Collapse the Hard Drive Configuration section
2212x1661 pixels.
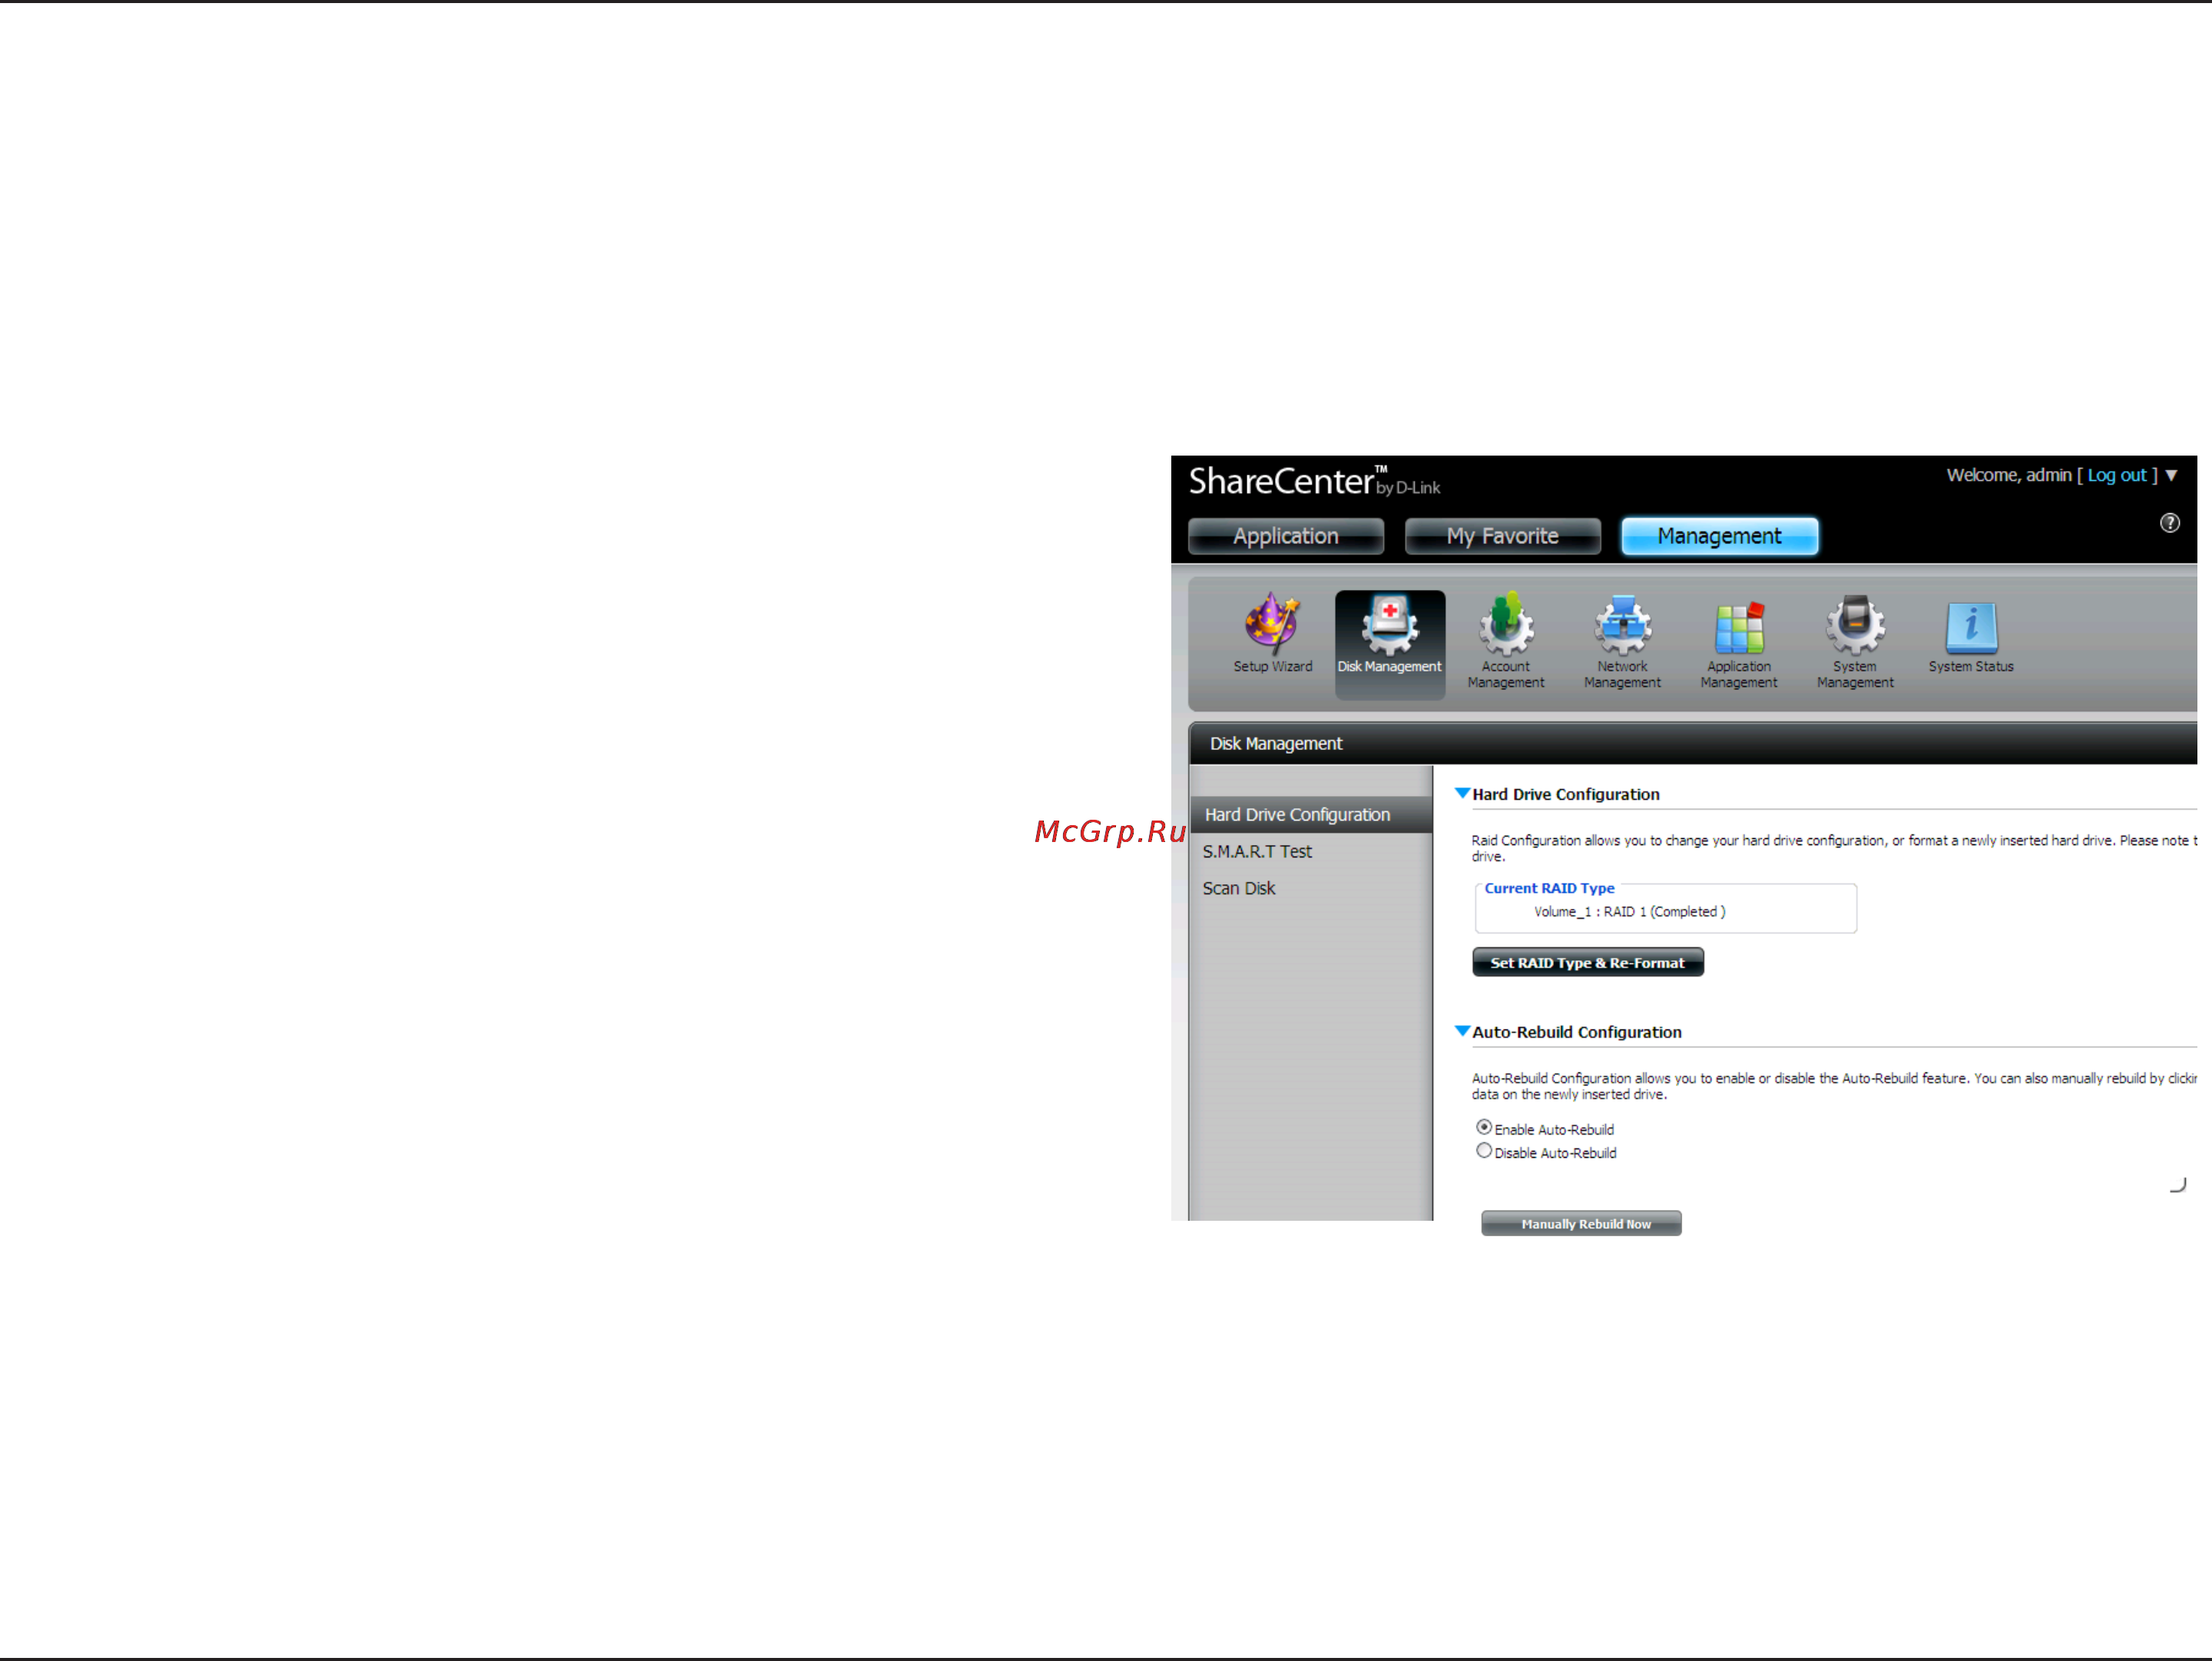pos(1462,793)
